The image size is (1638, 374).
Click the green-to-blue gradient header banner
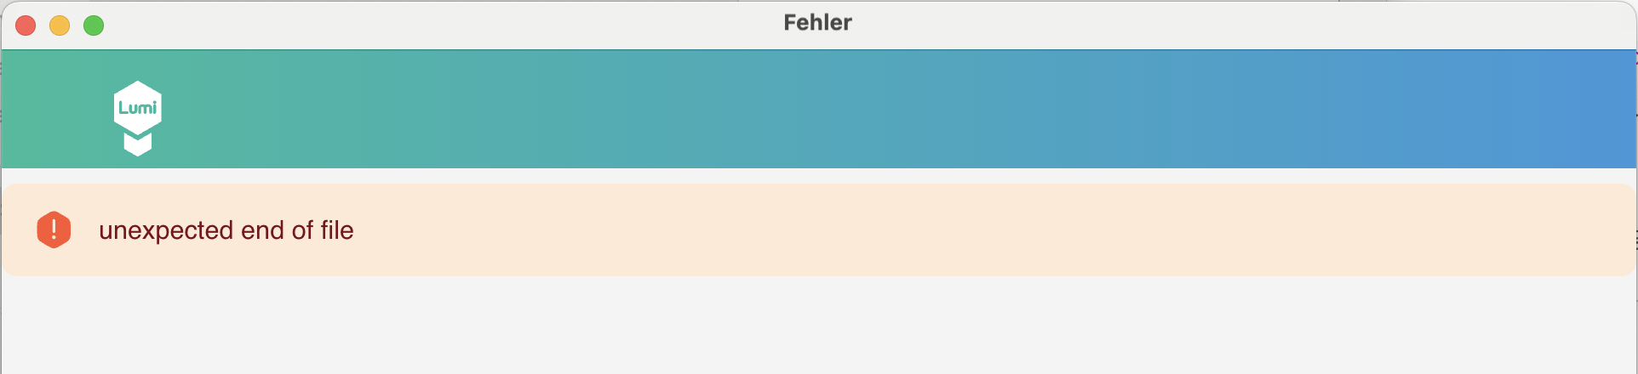pos(766,109)
